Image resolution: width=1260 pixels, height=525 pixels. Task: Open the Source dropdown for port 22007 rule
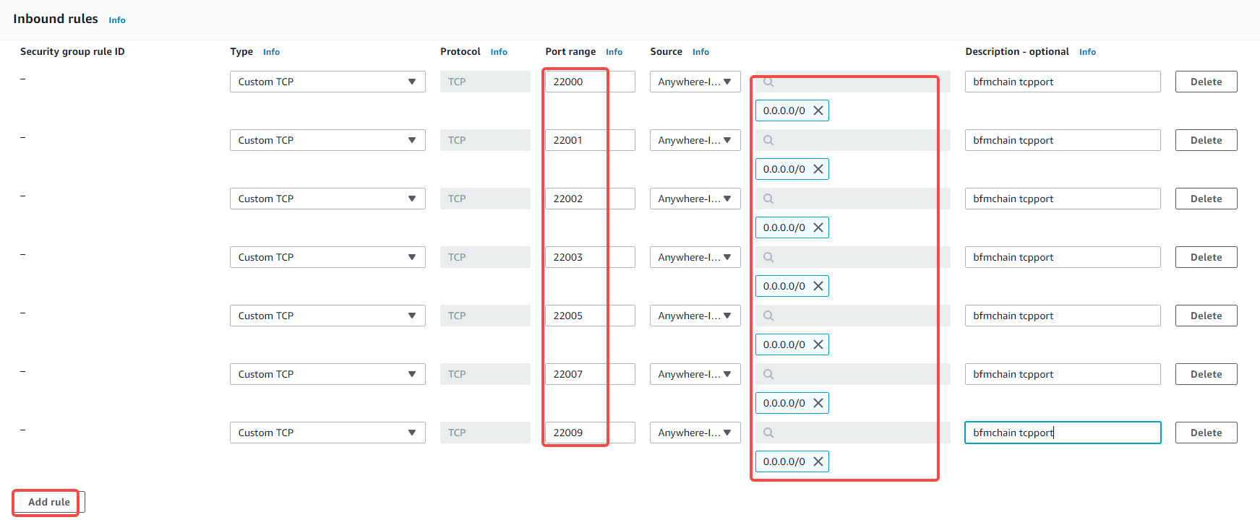(x=695, y=374)
